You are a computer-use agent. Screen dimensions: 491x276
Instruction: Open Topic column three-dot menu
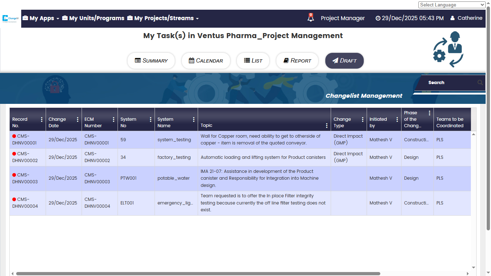tap(326, 125)
